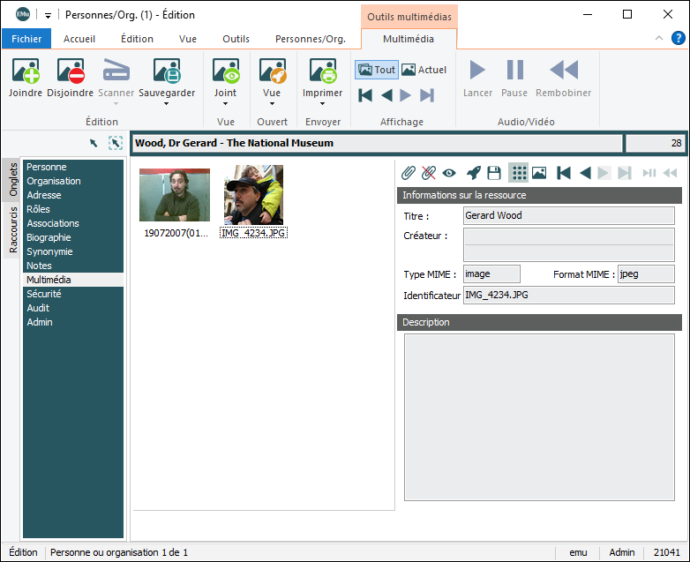690x562 pixels.
Task: Toggle the Tout display mode
Action: [x=376, y=70]
